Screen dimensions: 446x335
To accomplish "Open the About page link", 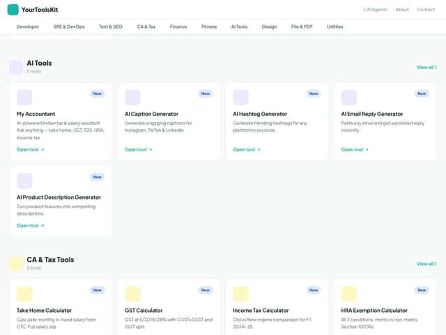I will (x=402, y=9).
